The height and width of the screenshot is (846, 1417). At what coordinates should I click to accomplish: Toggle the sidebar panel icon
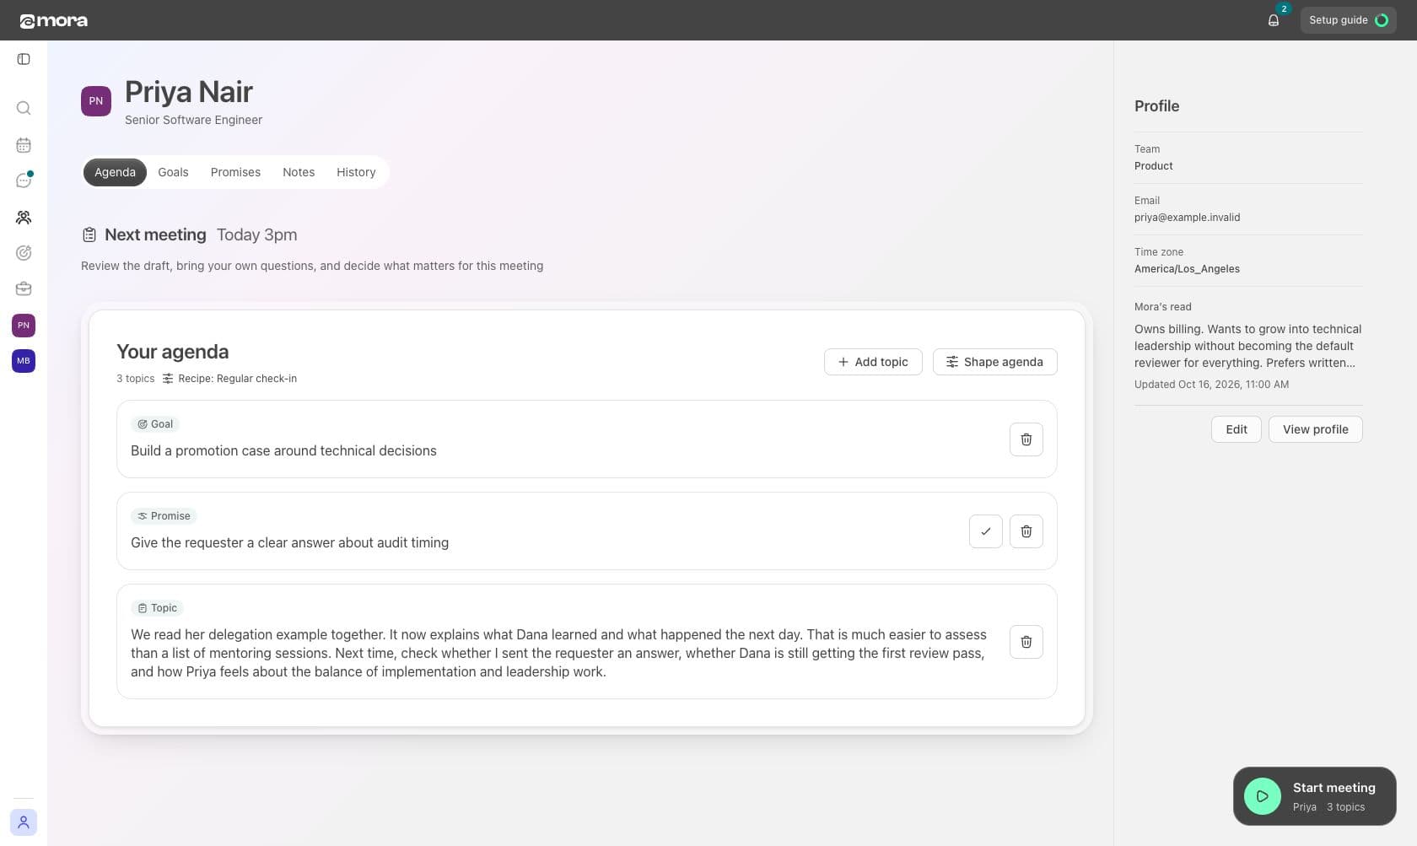click(24, 59)
